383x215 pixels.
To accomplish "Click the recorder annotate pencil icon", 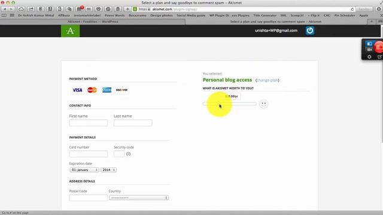I will [379, 57].
